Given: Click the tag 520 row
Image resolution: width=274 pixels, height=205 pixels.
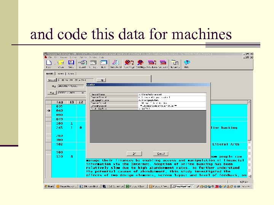Looking at the screenshot, I should [x=59, y=156].
